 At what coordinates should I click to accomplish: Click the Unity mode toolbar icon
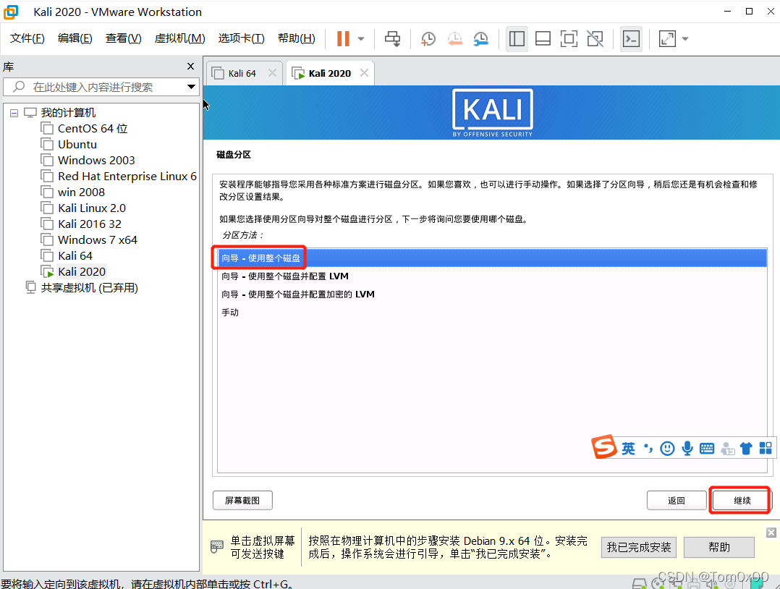[595, 39]
